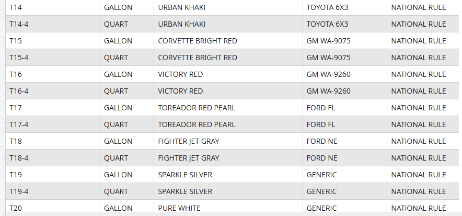Click the T14-4 part number cell
The width and height of the screenshot is (462, 216).
tap(19, 24)
